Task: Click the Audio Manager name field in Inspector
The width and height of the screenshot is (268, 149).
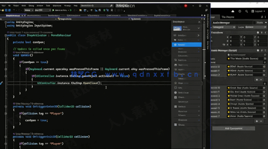Action: pyautogui.click(x=232, y=23)
